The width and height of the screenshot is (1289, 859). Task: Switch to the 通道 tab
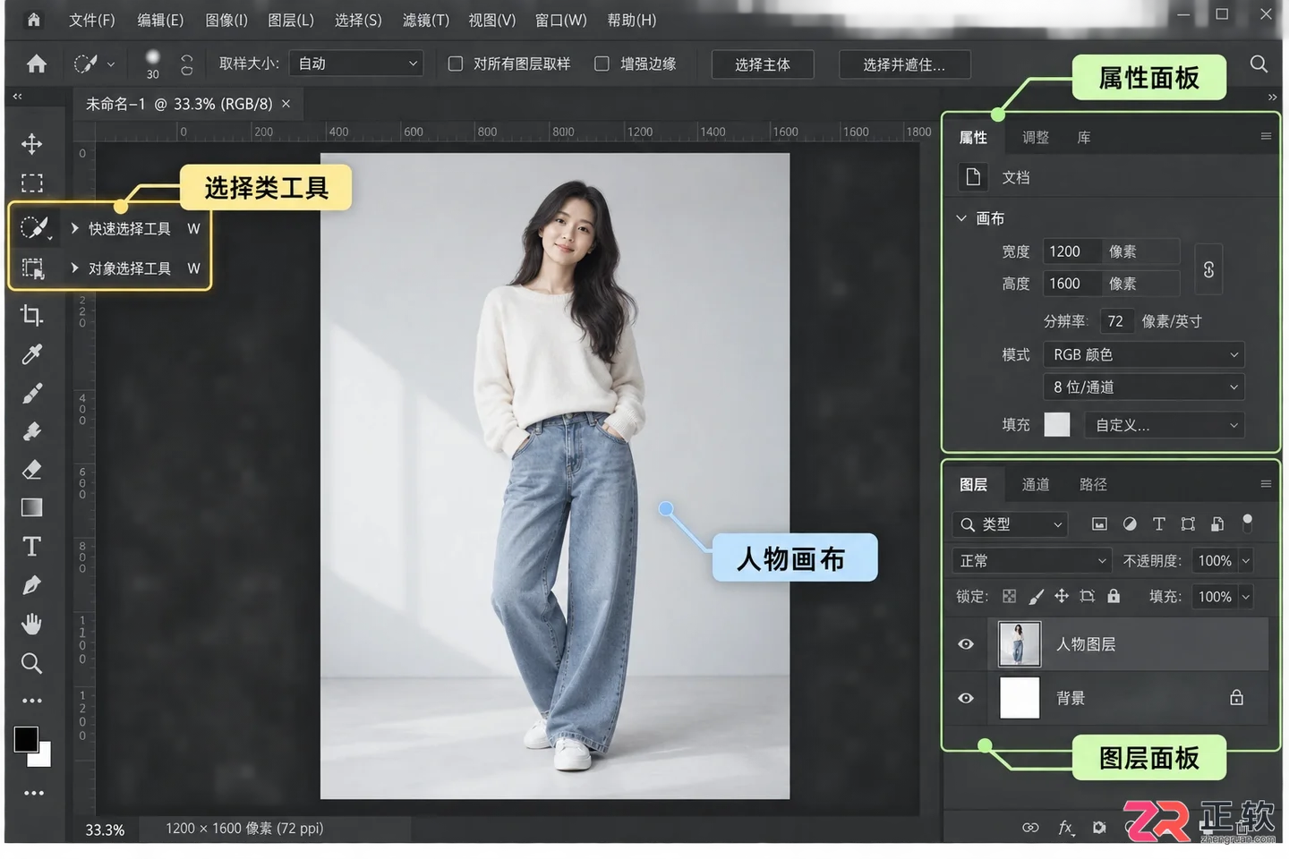click(1036, 484)
